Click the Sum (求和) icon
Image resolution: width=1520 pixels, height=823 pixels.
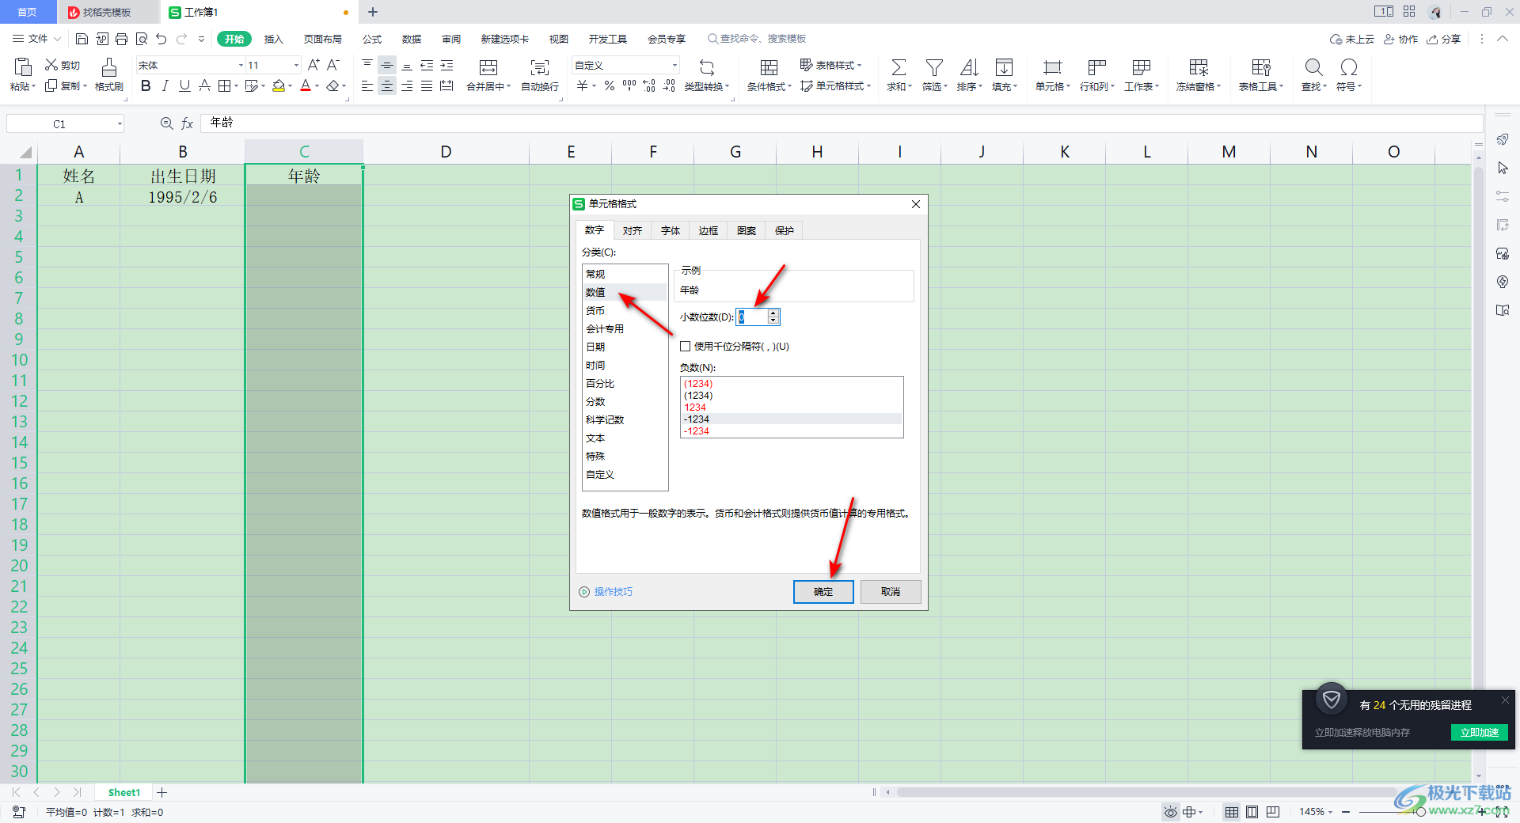[899, 67]
